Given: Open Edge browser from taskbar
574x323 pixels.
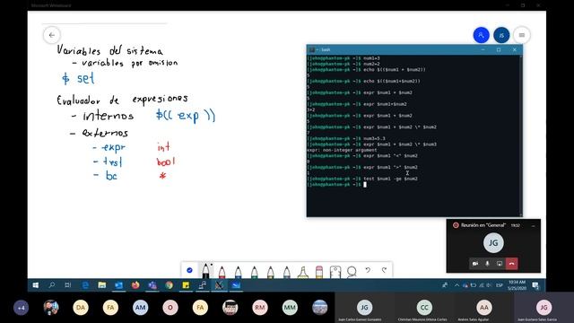Looking at the screenshot, I should click(x=85, y=285).
